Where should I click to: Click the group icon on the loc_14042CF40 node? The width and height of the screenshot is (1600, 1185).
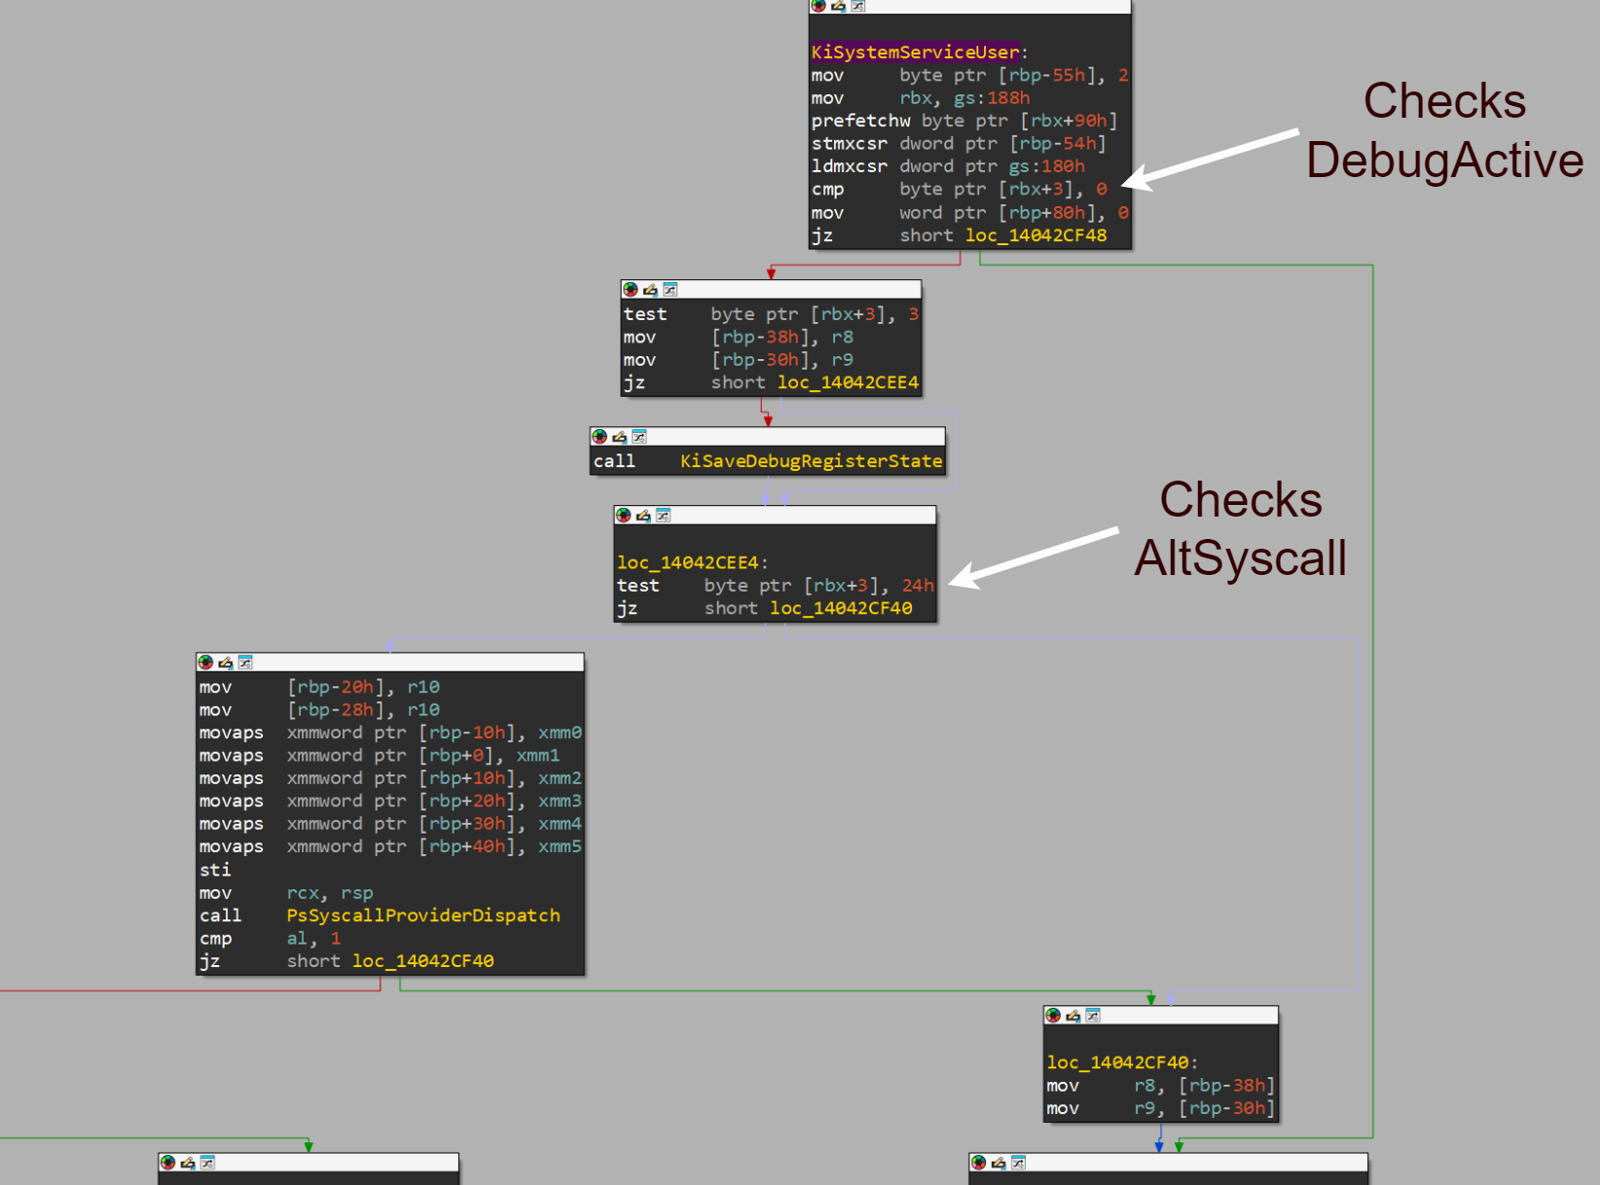(1093, 1016)
